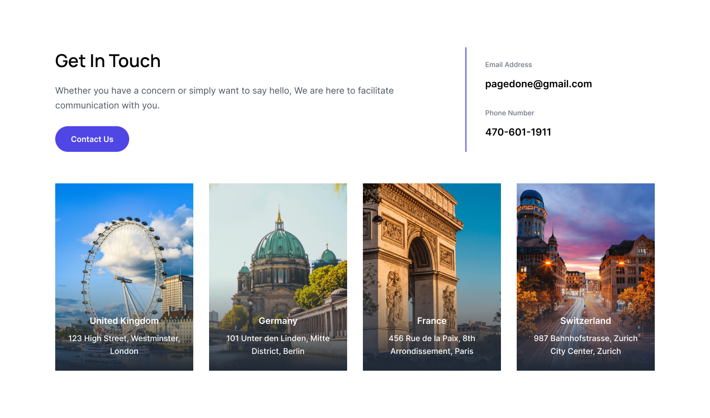Screen dimensions: 710x418
Task: Click the pagedone@gmail.com email address
Action: click(538, 84)
